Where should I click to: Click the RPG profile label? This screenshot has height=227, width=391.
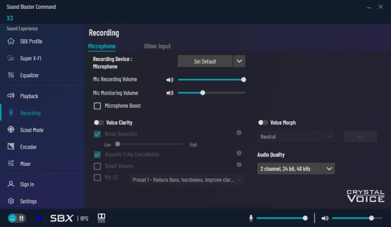pos(84,219)
